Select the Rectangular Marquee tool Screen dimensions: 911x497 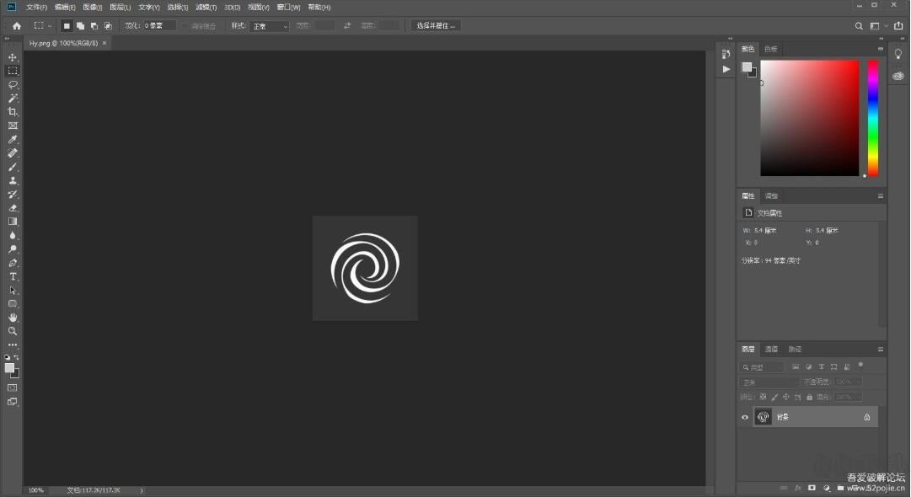pyautogui.click(x=13, y=71)
